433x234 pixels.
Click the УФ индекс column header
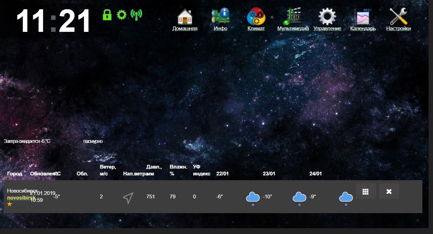click(x=202, y=170)
